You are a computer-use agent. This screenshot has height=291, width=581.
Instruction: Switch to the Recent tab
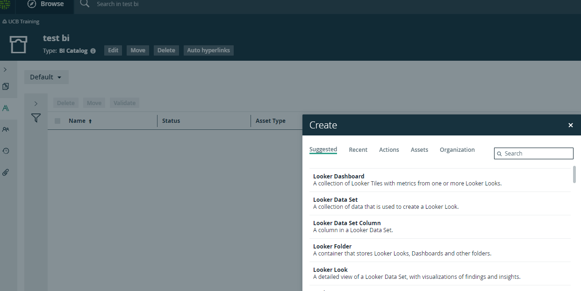pyautogui.click(x=358, y=150)
